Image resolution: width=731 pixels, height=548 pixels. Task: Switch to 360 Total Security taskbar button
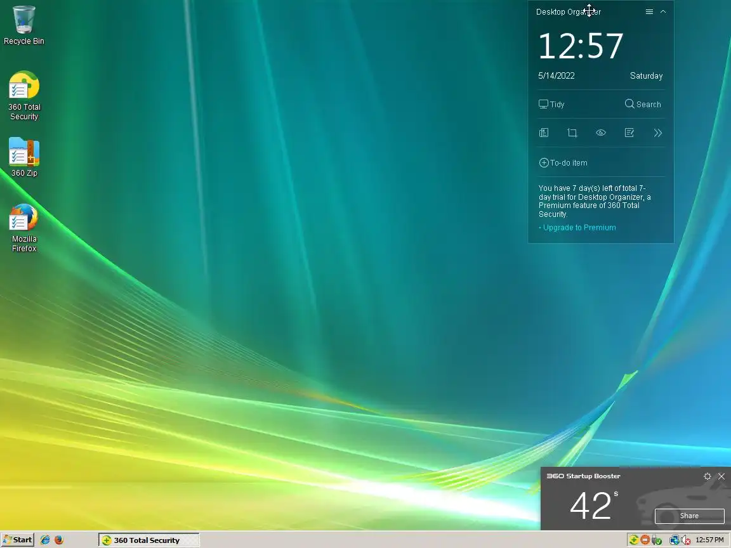[148, 540]
